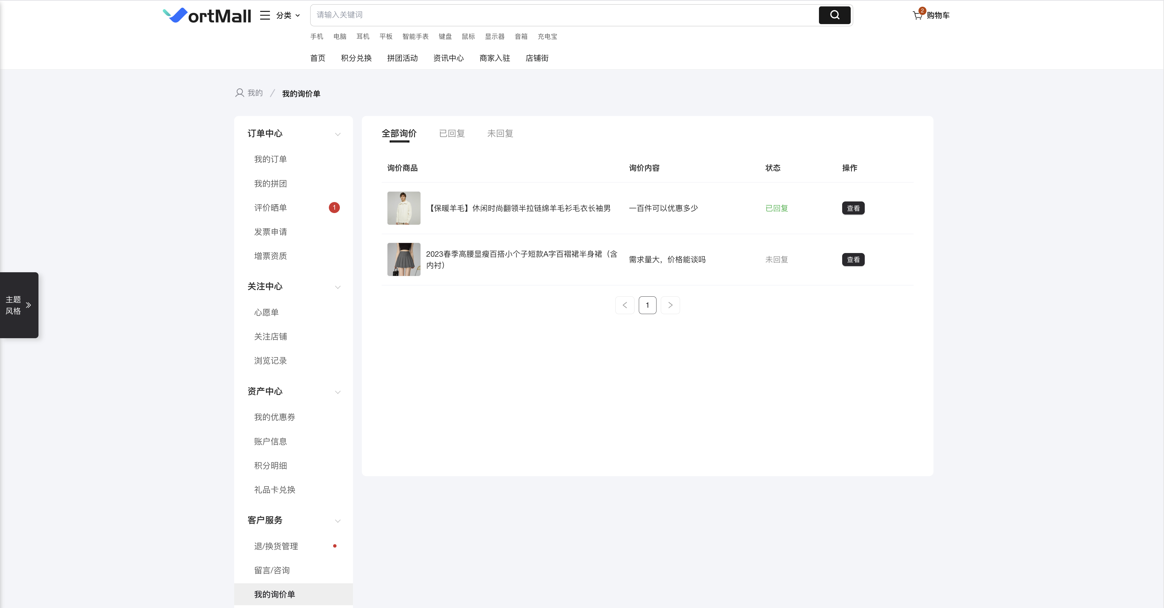Click the 充电宝 hot keyword link
Screen dimensions: 1164x608
point(547,37)
